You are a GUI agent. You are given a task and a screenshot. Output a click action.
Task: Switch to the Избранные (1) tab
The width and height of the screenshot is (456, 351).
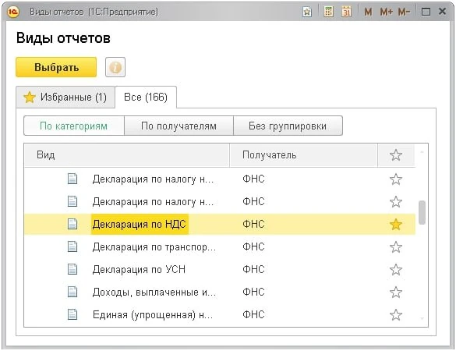(x=65, y=97)
